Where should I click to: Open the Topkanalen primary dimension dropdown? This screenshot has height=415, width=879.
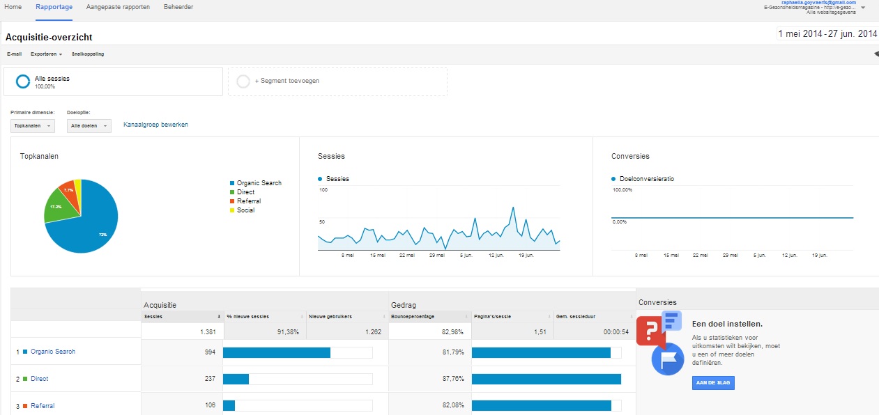pyautogui.click(x=33, y=125)
